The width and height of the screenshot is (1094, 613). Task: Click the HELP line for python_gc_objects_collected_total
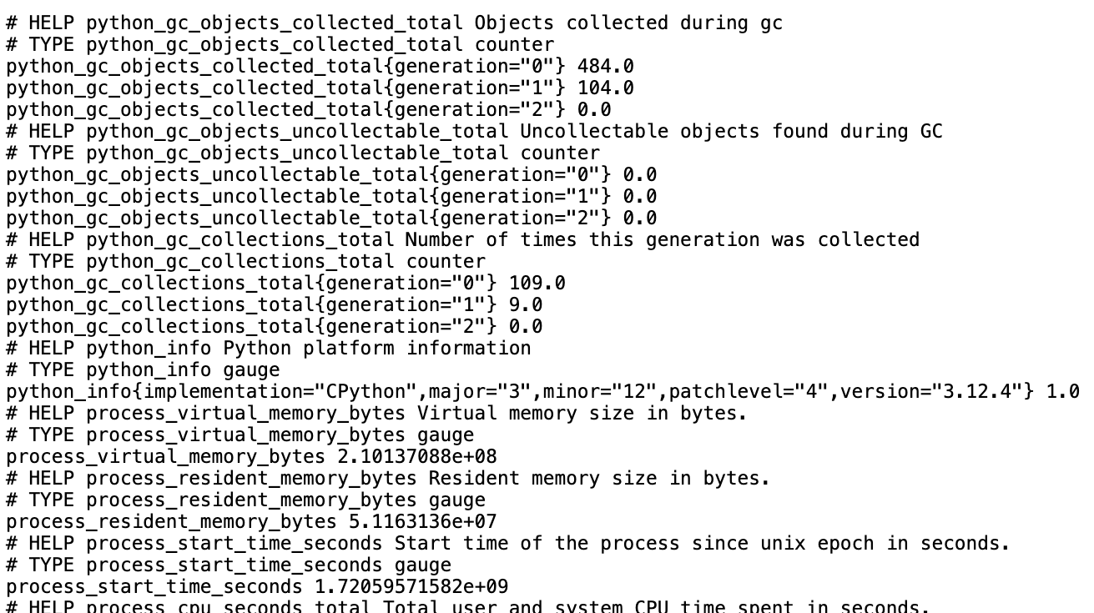pos(394,23)
